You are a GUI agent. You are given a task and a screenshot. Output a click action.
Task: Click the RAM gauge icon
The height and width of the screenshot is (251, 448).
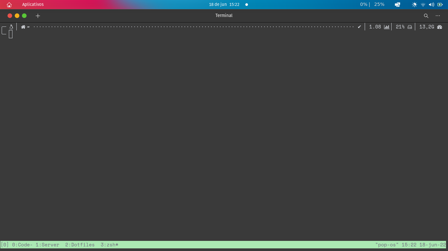[x=440, y=27]
